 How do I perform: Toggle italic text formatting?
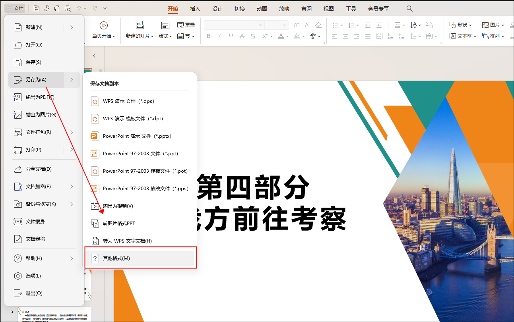click(219, 36)
